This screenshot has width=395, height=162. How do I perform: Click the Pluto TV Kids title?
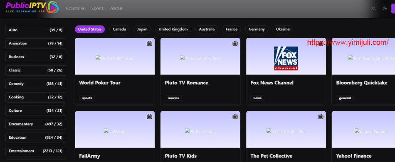point(180,156)
